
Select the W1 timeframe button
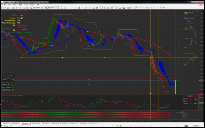pyautogui.click(x=161, y=8)
